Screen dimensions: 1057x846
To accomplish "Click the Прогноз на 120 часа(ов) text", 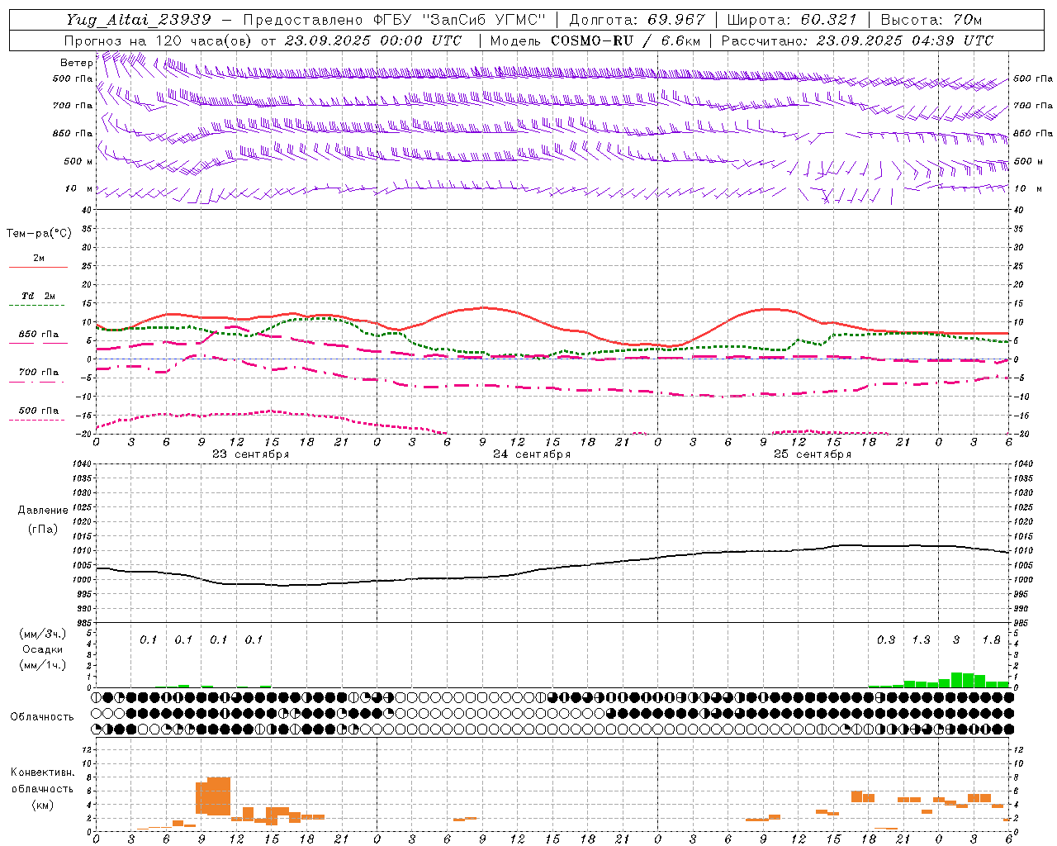I will [x=159, y=40].
